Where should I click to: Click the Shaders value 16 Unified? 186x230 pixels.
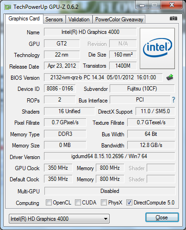pos(69,111)
